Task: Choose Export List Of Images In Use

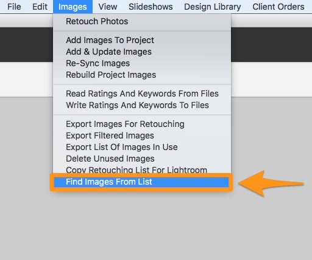Action: point(142,147)
